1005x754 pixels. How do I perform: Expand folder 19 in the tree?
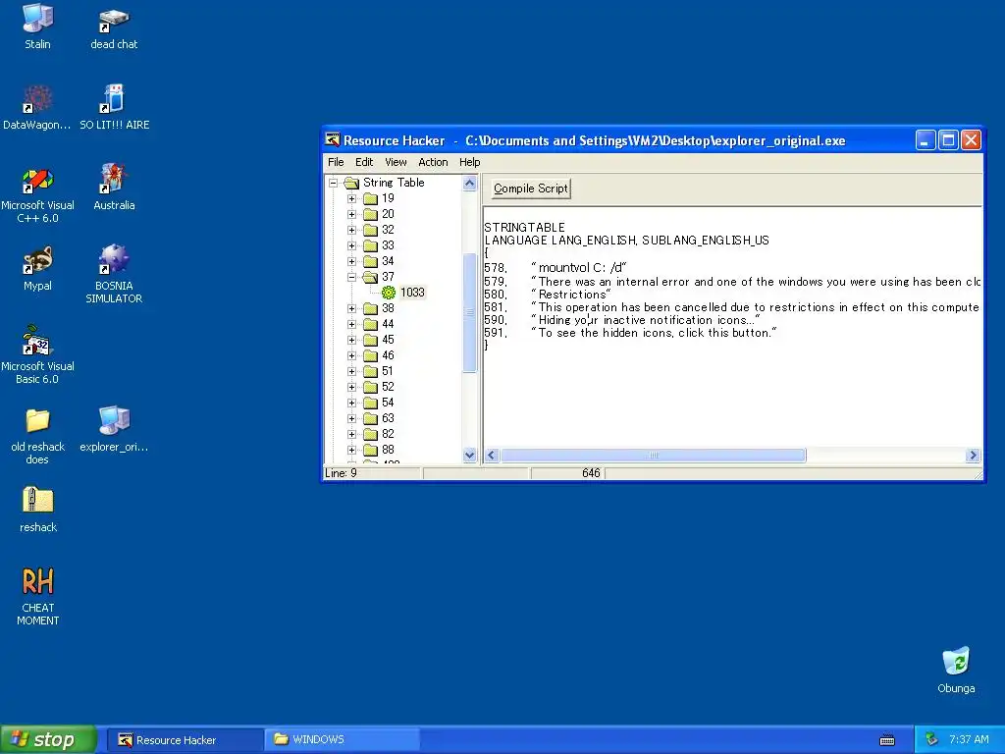[352, 198]
